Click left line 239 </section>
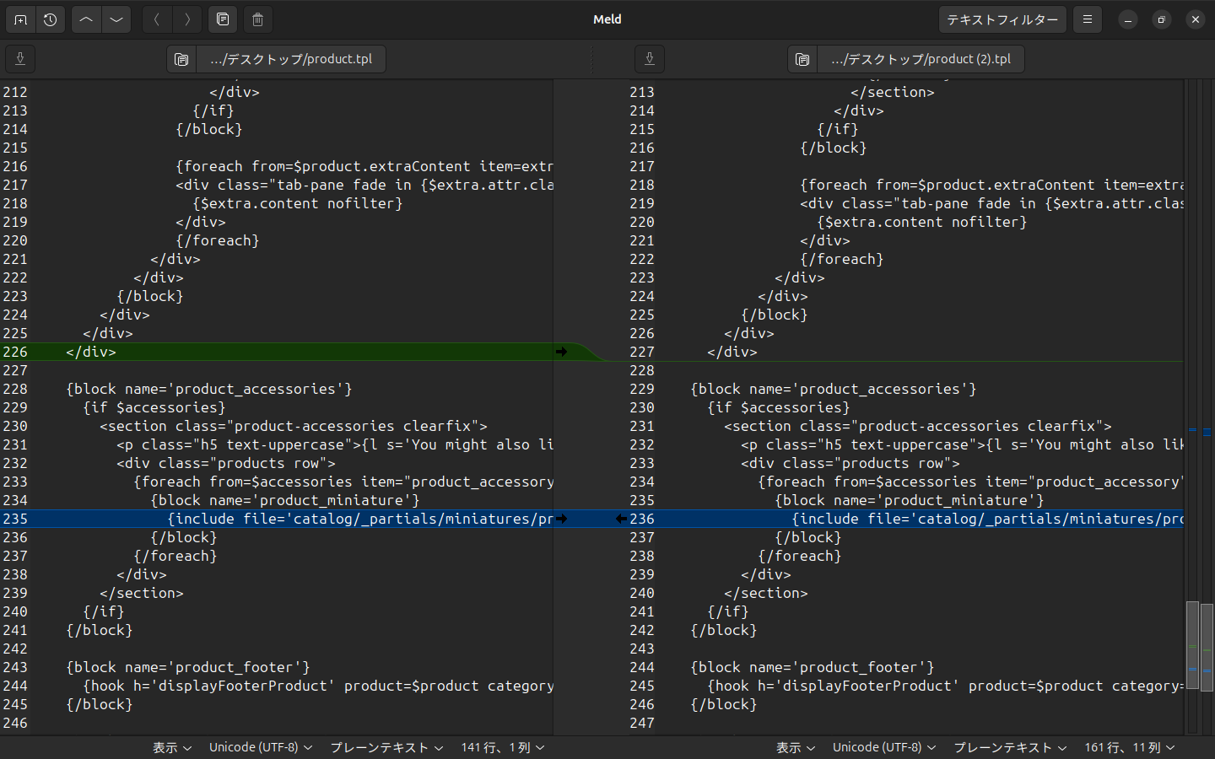The width and height of the screenshot is (1215, 759). [142, 593]
